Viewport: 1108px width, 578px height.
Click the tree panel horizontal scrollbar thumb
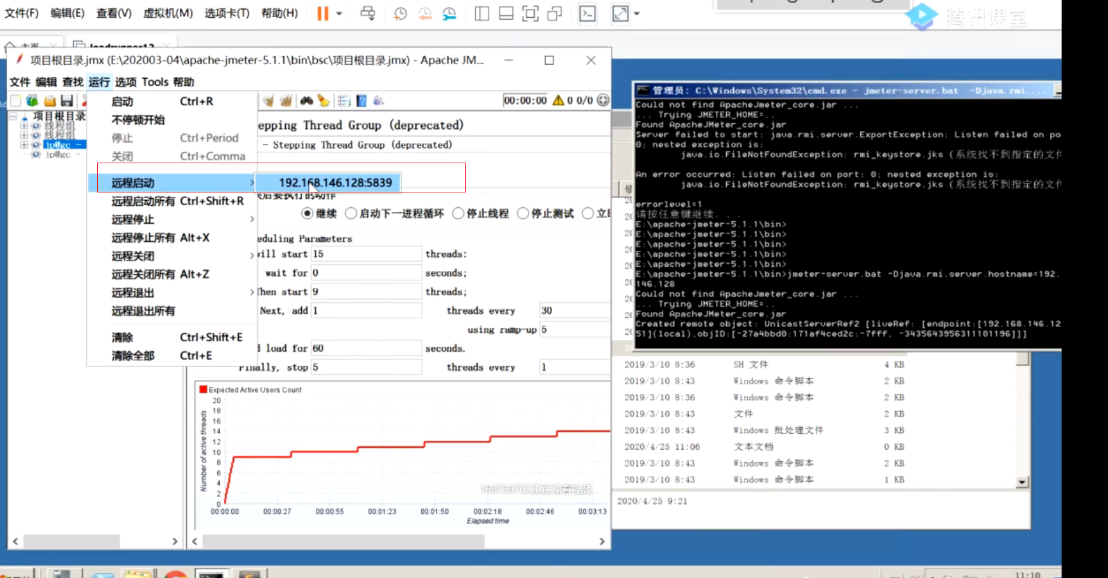point(71,541)
